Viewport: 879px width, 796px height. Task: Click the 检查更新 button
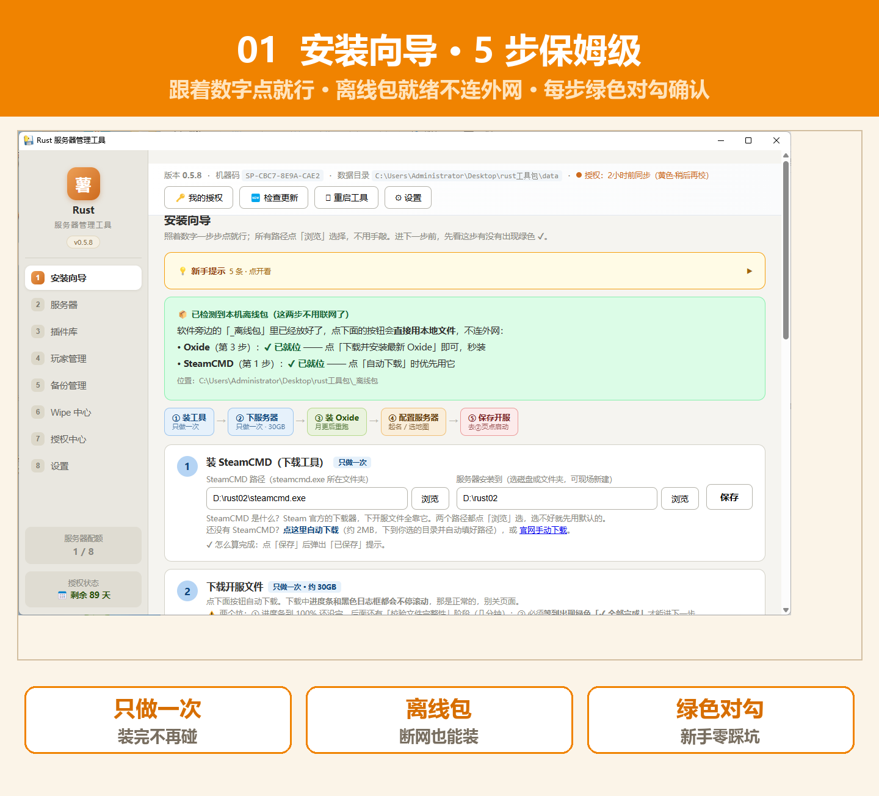(x=273, y=198)
